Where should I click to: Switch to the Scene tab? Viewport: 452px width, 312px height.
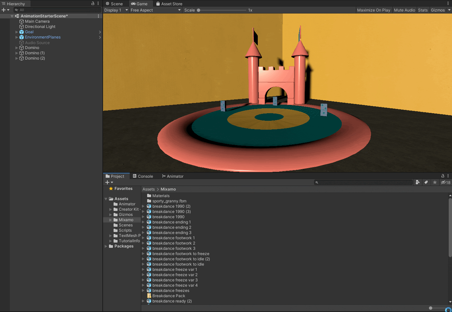[x=114, y=4]
